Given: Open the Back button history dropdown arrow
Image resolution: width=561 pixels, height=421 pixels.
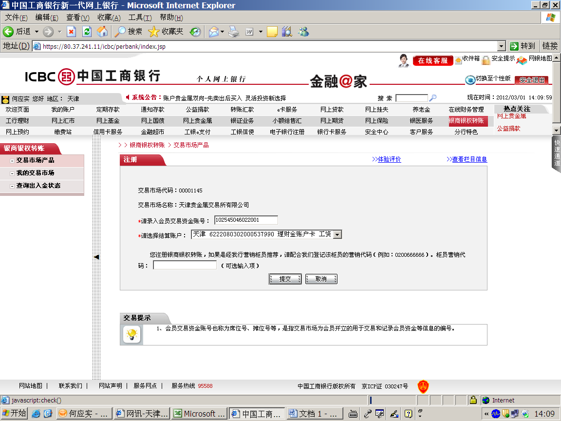Looking at the screenshot, I should point(37,32).
